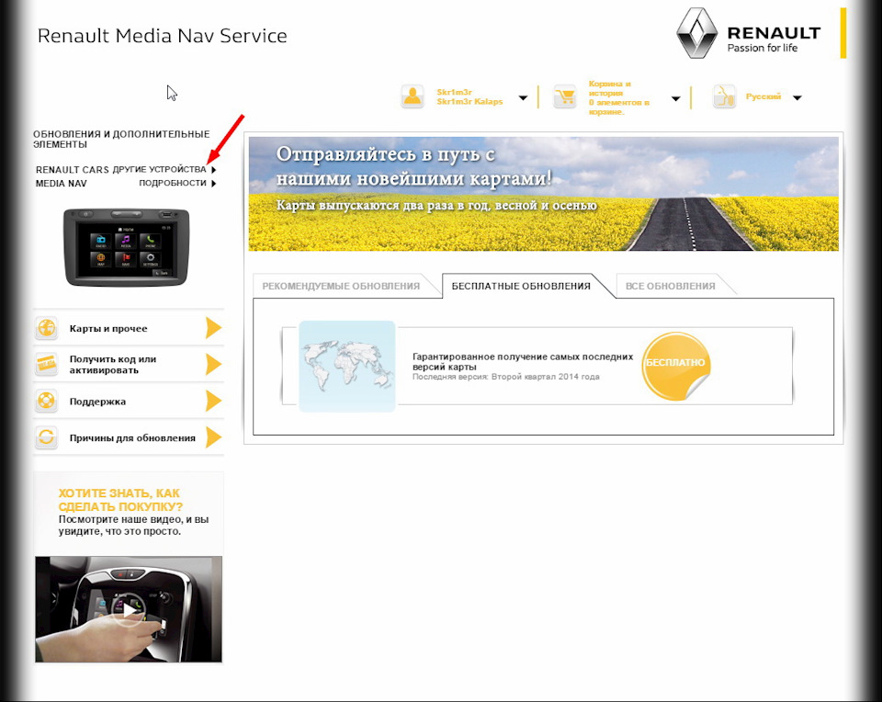Click the ДРУГИЕ УСТРОЙСТВА link

click(159, 169)
